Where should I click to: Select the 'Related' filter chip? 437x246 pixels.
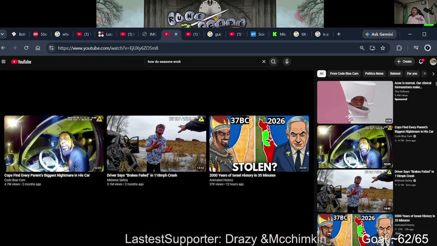point(395,73)
